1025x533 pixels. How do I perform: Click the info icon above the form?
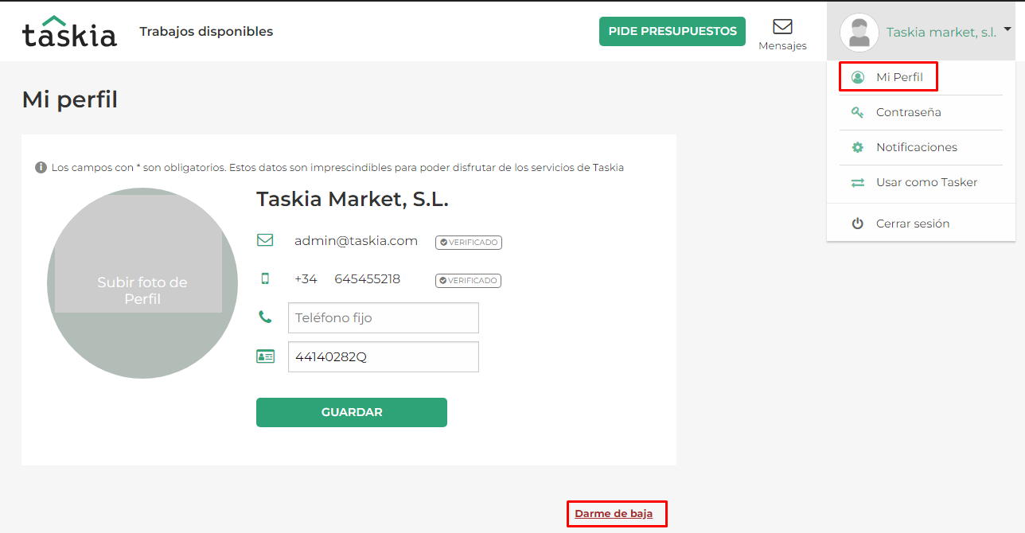41,168
